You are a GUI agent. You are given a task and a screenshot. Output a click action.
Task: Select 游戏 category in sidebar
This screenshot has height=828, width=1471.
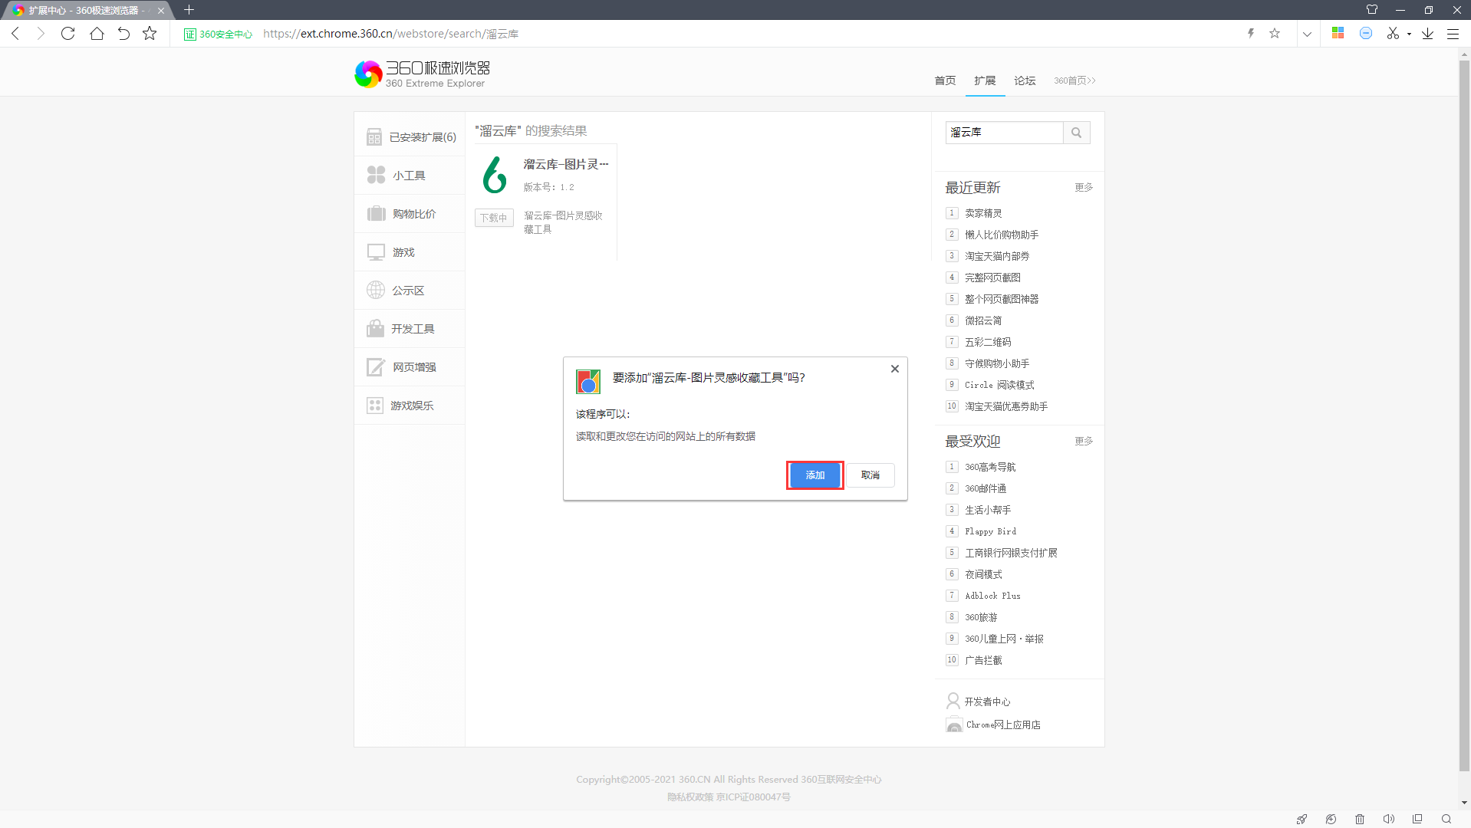[410, 252]
